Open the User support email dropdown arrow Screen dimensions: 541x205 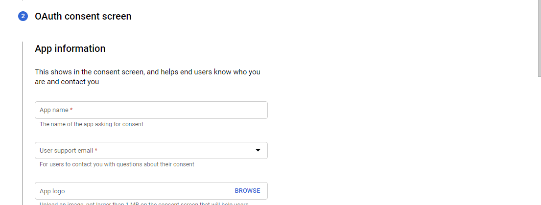pyautogui.click(x=258, y=150)
